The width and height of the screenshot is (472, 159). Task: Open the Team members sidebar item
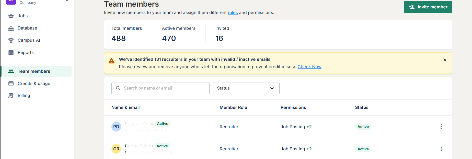point(34,71)
